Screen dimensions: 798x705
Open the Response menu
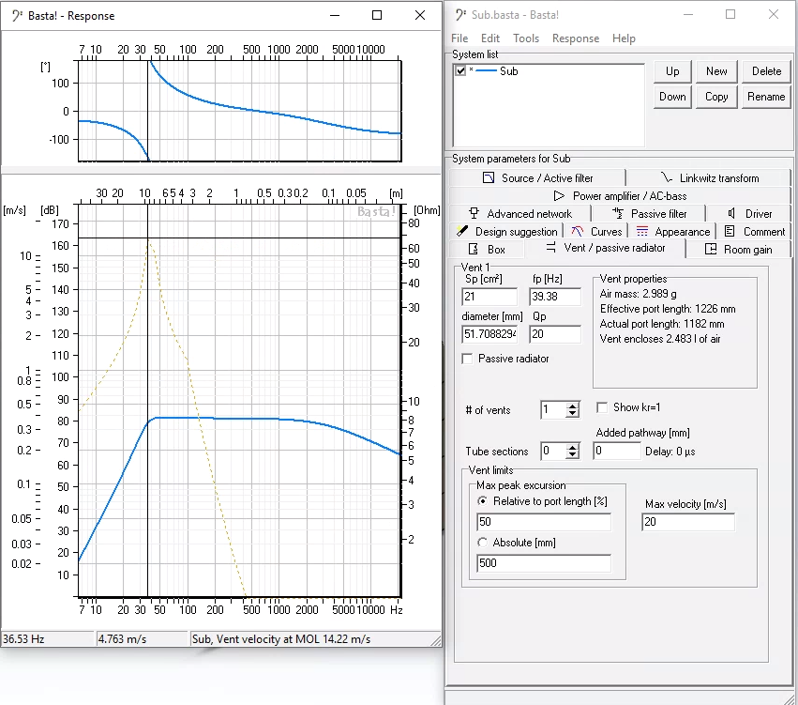click(576, 38)
